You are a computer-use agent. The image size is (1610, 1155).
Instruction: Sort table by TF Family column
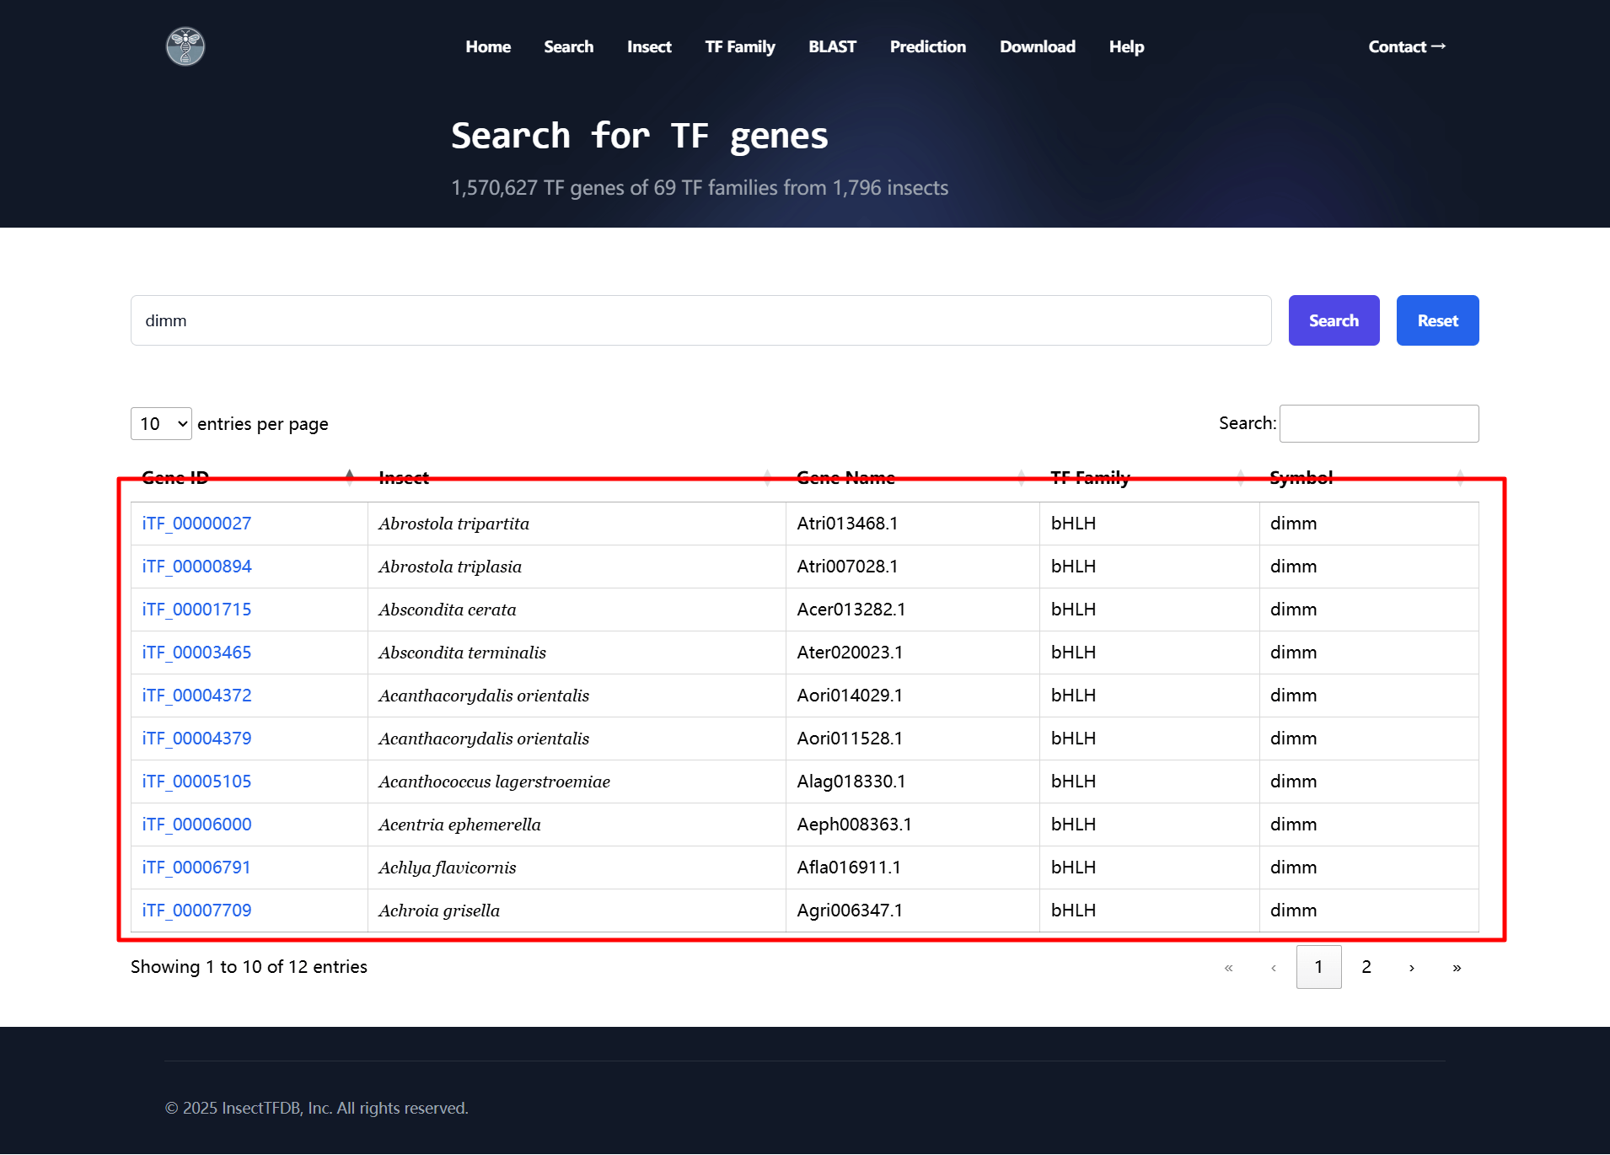click(x=1090, y=477)
